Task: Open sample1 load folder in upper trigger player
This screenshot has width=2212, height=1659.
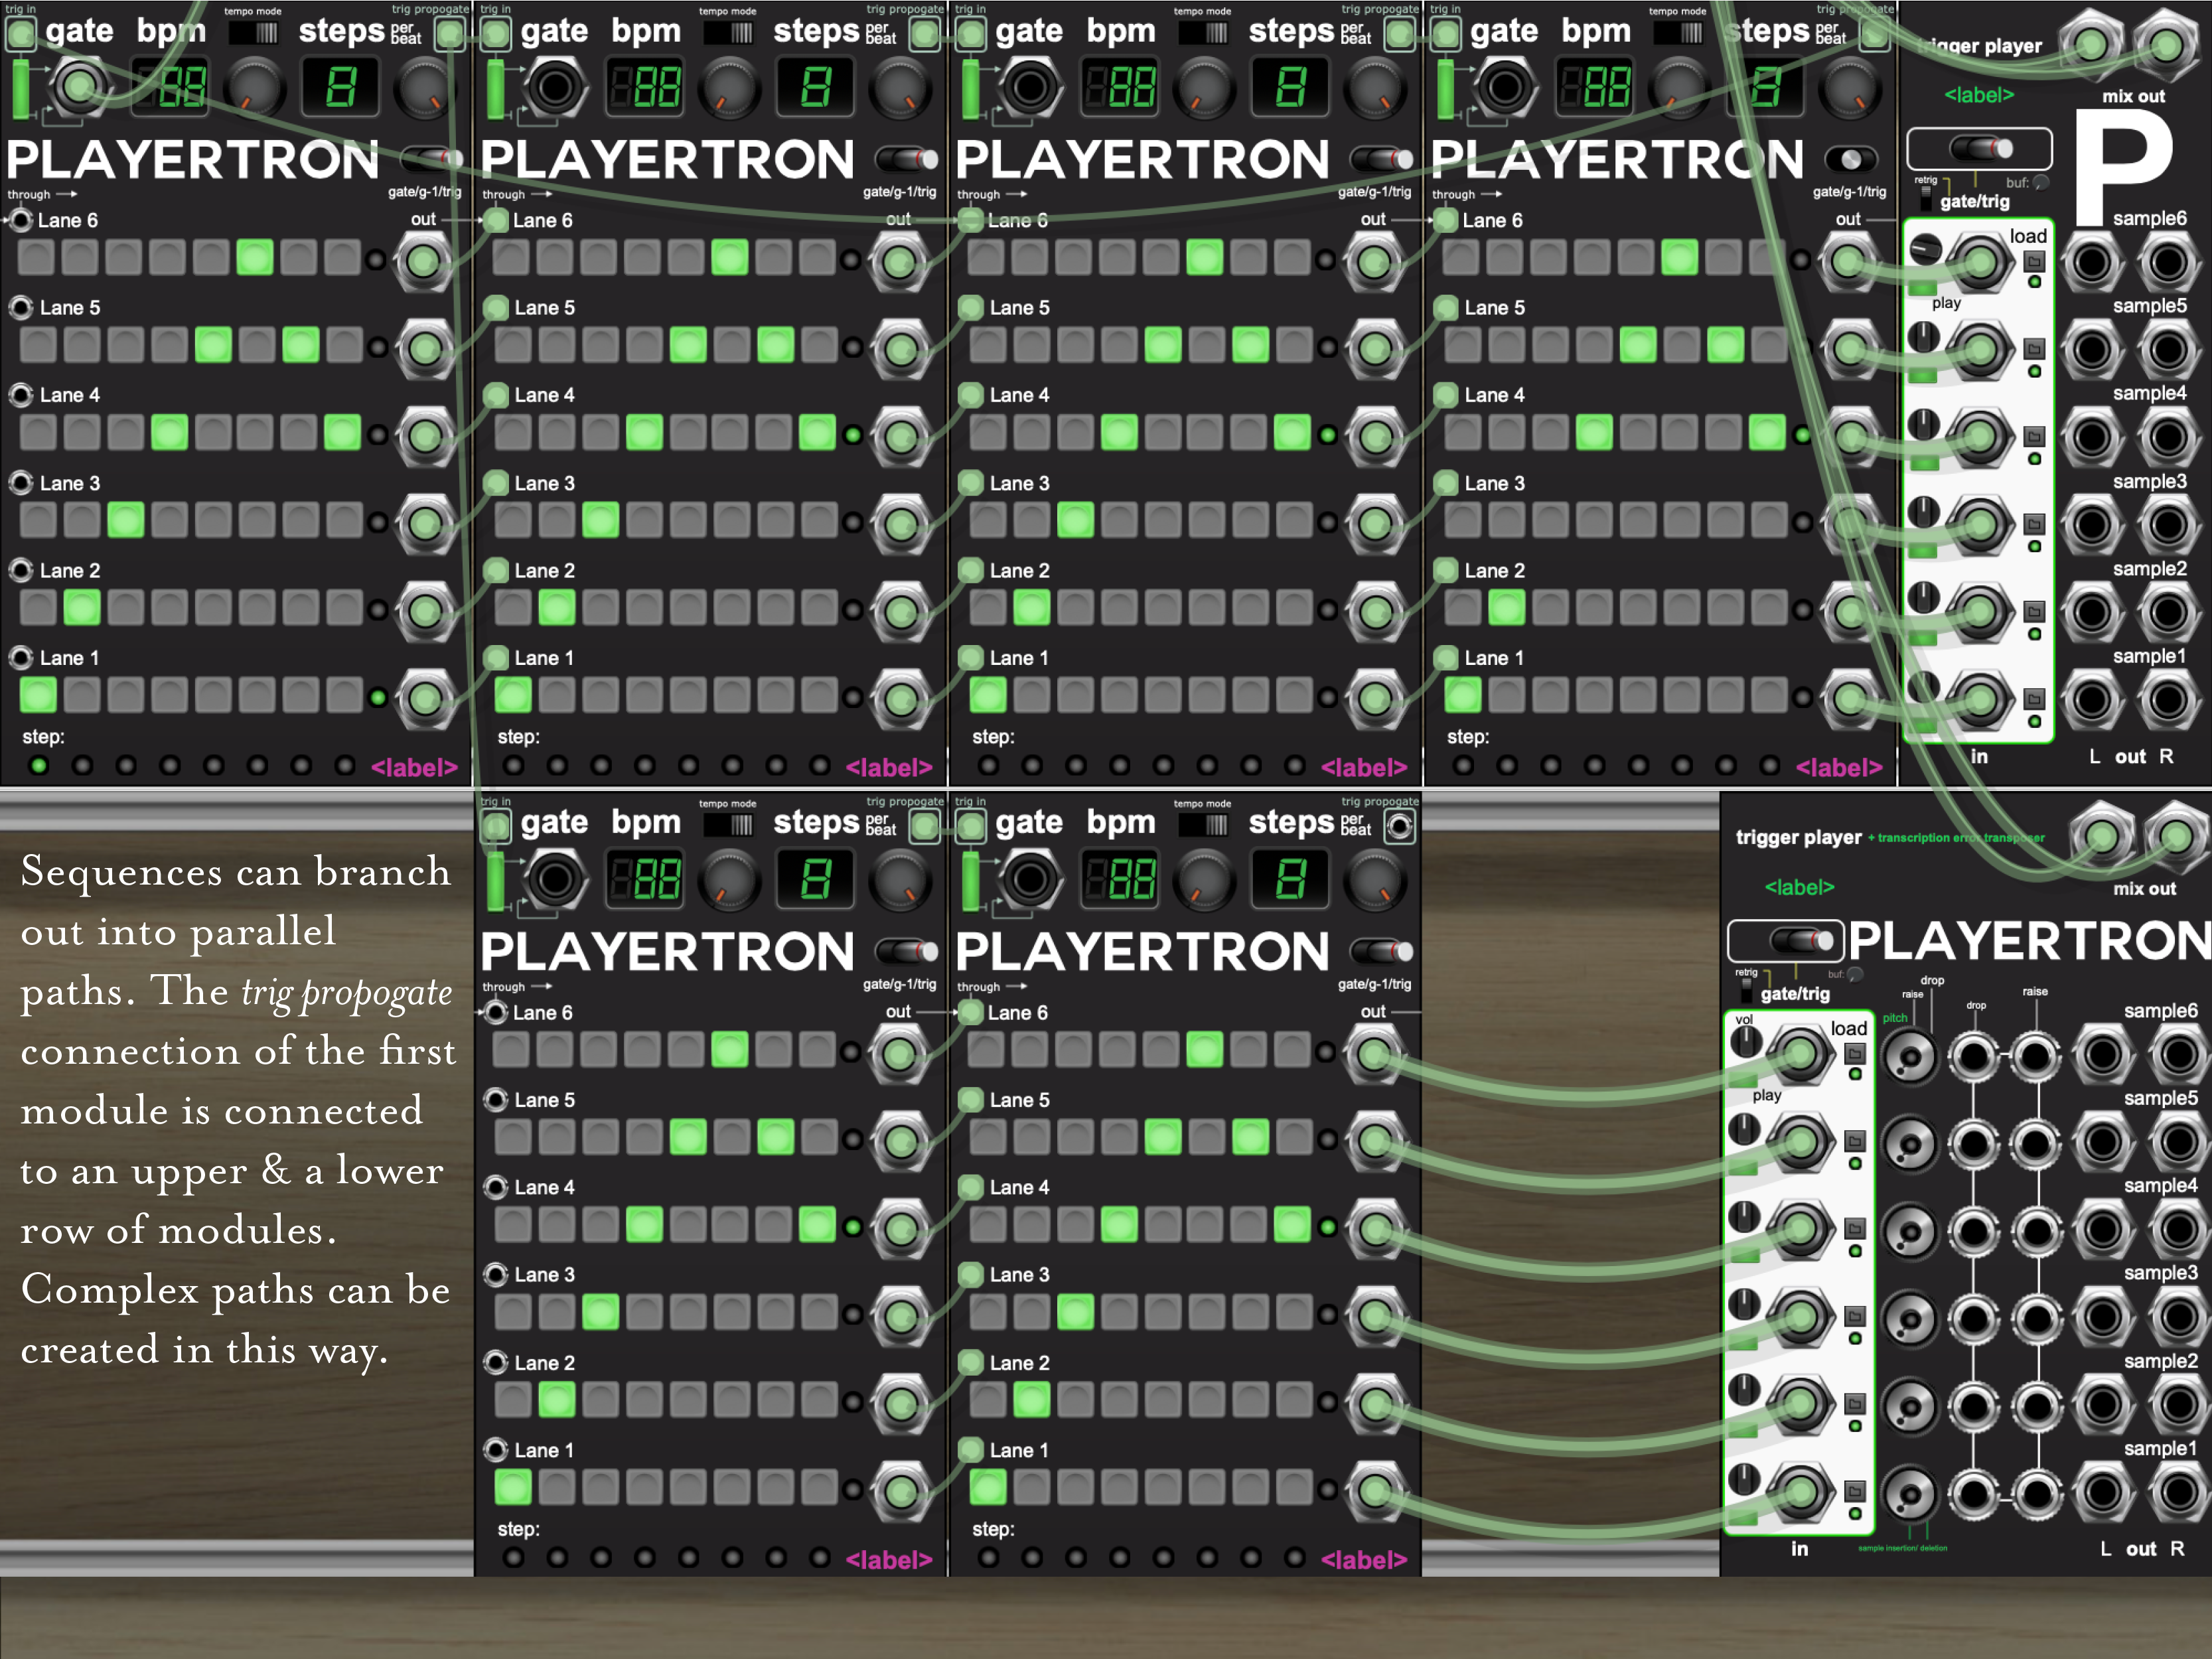Action: (x=2034, y=699)
